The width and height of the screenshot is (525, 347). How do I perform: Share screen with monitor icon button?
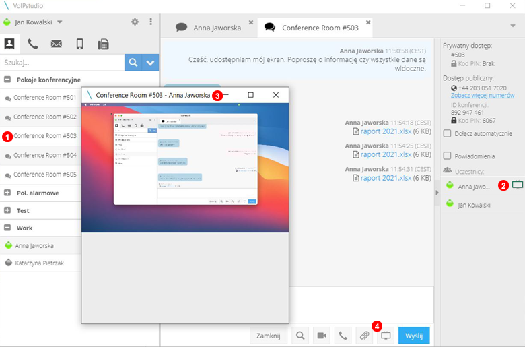tap(386, 336)
